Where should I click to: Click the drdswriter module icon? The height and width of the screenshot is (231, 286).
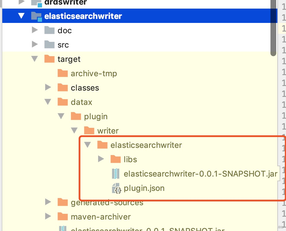pos(35,2)
